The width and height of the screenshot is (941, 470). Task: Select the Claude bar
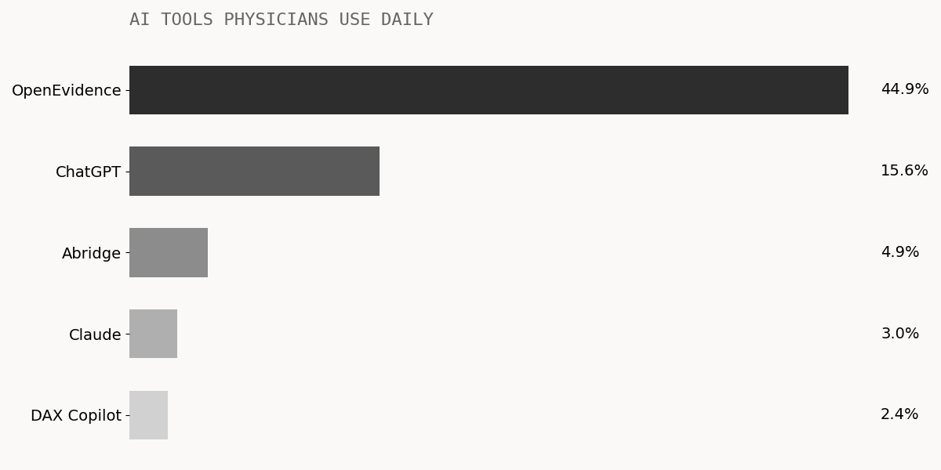[153, 334]
